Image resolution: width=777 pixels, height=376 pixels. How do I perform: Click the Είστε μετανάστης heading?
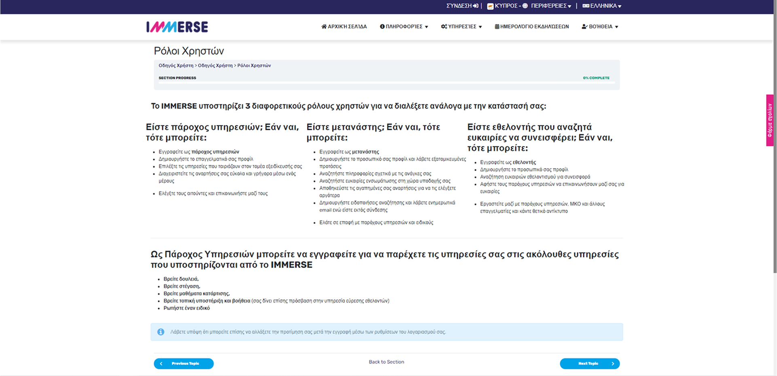[x=373, y=132]
